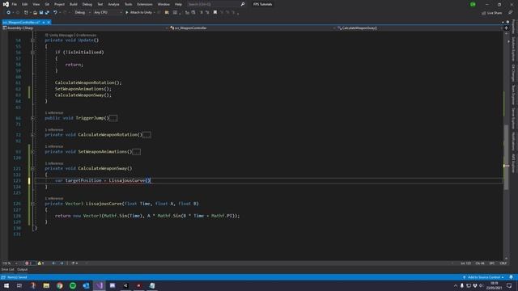Viewport: 518px width, 291px height.
Task: Collapse the if (!isInitialised) block
Action: 32,53
